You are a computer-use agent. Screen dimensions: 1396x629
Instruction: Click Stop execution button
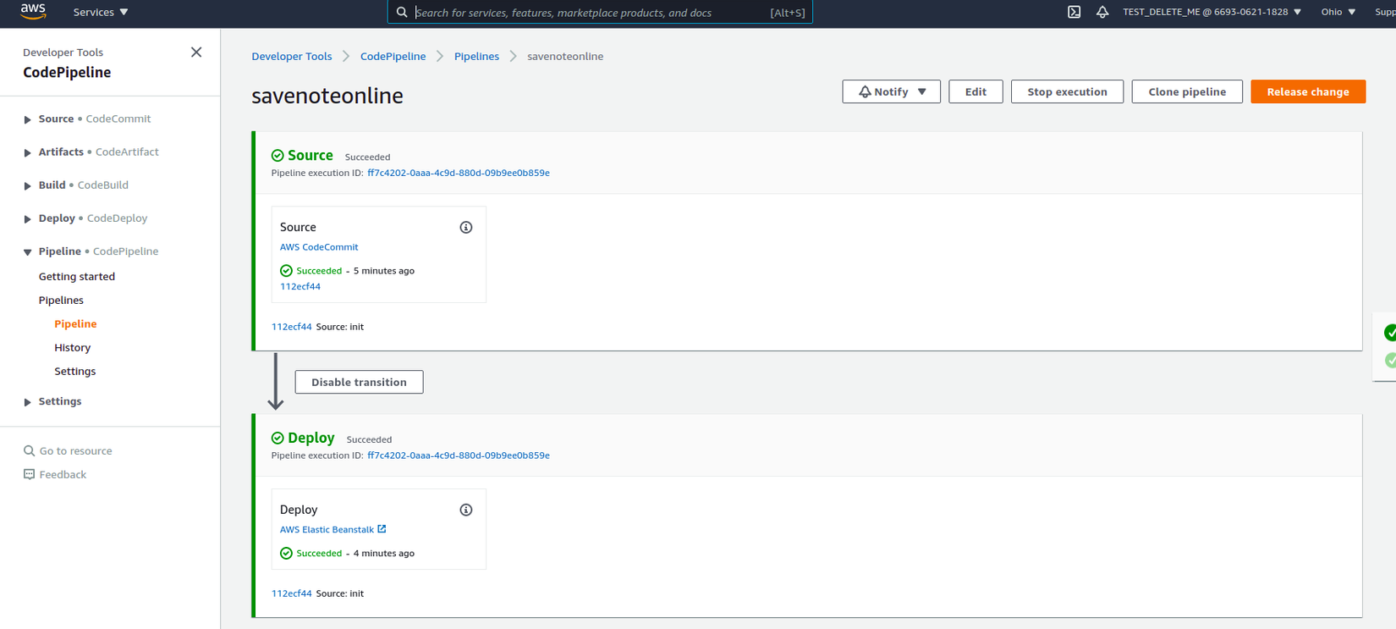pyautogui.click(x=1067, y=91)
